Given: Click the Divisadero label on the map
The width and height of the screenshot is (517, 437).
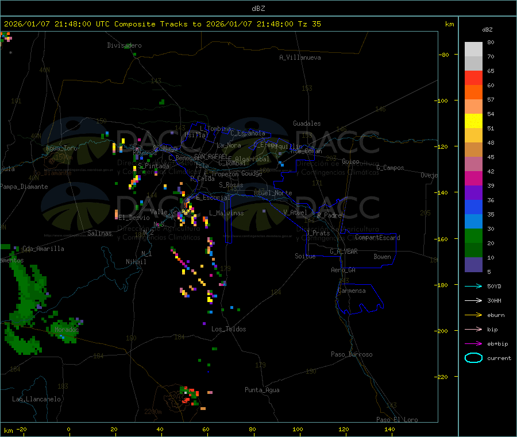Looking at the screenshot, I should click(124, 45).
